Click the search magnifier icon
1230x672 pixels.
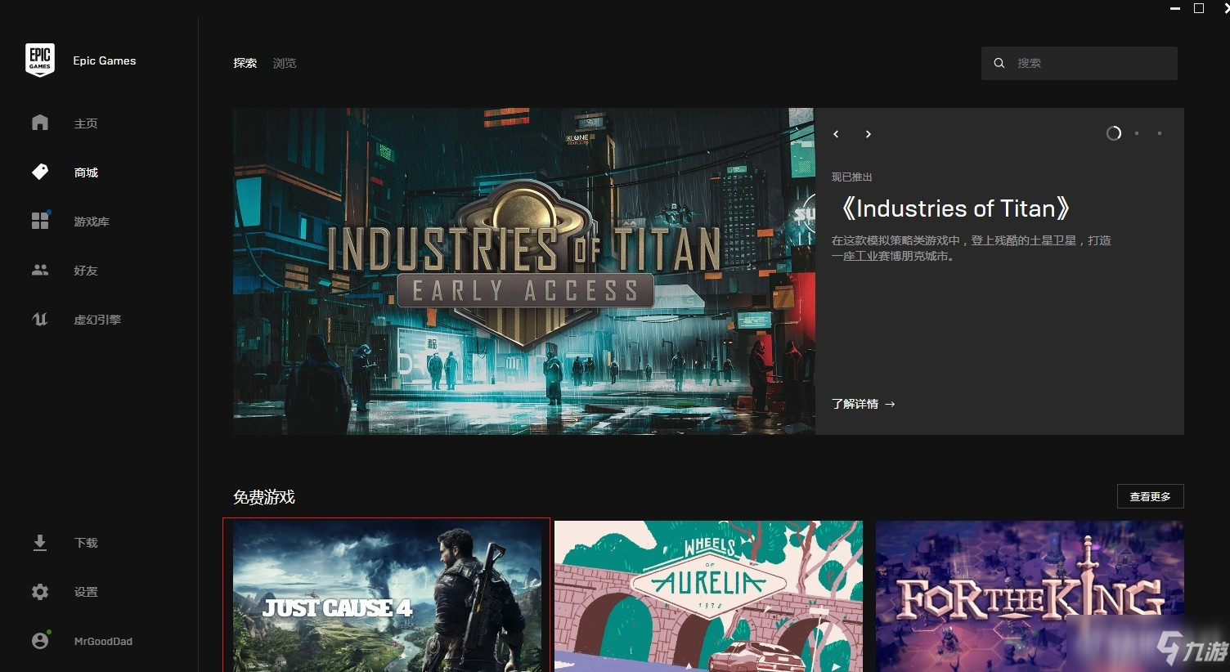click(999, 63)
